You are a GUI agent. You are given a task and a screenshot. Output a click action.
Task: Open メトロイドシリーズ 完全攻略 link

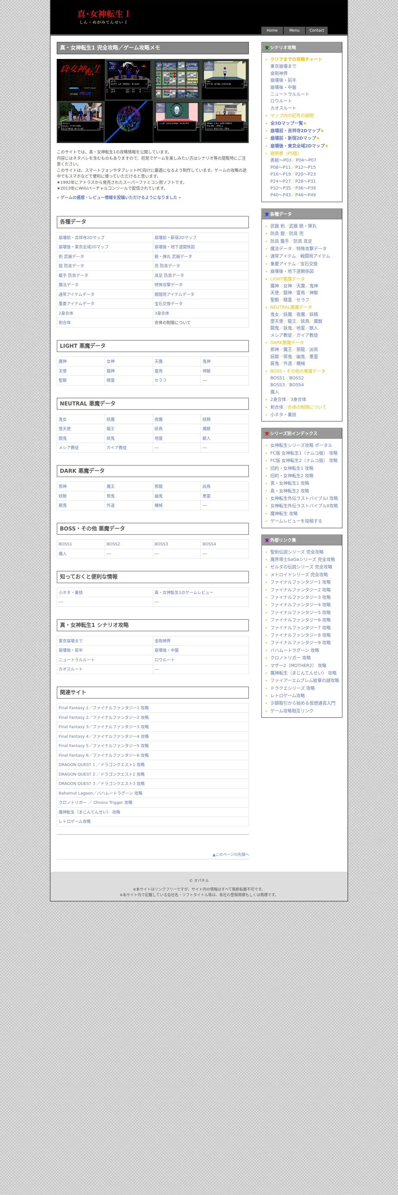[x=299, y=575]
